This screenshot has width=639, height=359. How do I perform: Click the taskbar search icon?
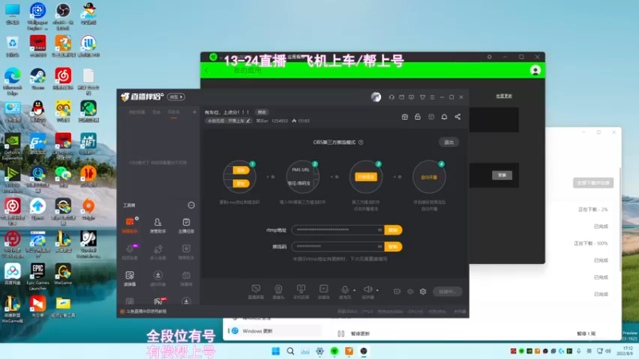(x=291, y=351)
